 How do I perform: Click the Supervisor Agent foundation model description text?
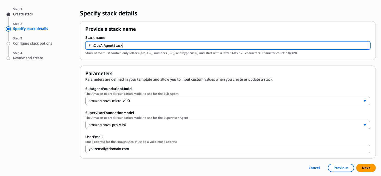pyautogui.click(x=137, y=118)
